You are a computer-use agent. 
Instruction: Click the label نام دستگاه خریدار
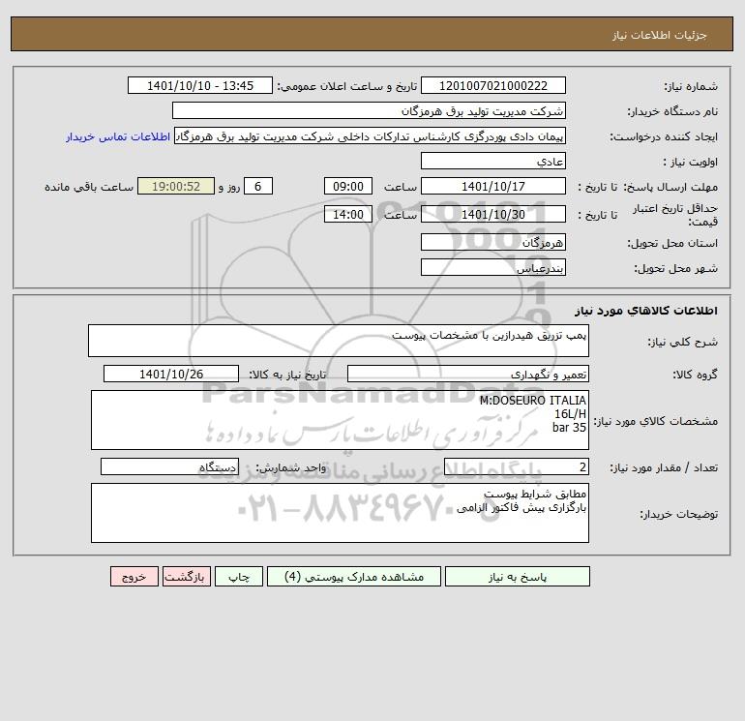(672, 111)
